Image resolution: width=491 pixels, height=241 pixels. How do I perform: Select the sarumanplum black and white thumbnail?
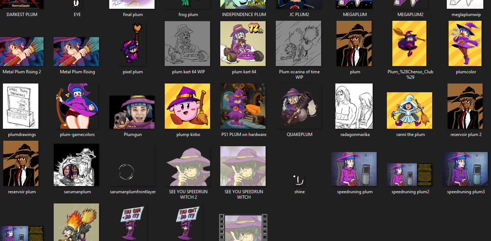click(x=76, y=165)
